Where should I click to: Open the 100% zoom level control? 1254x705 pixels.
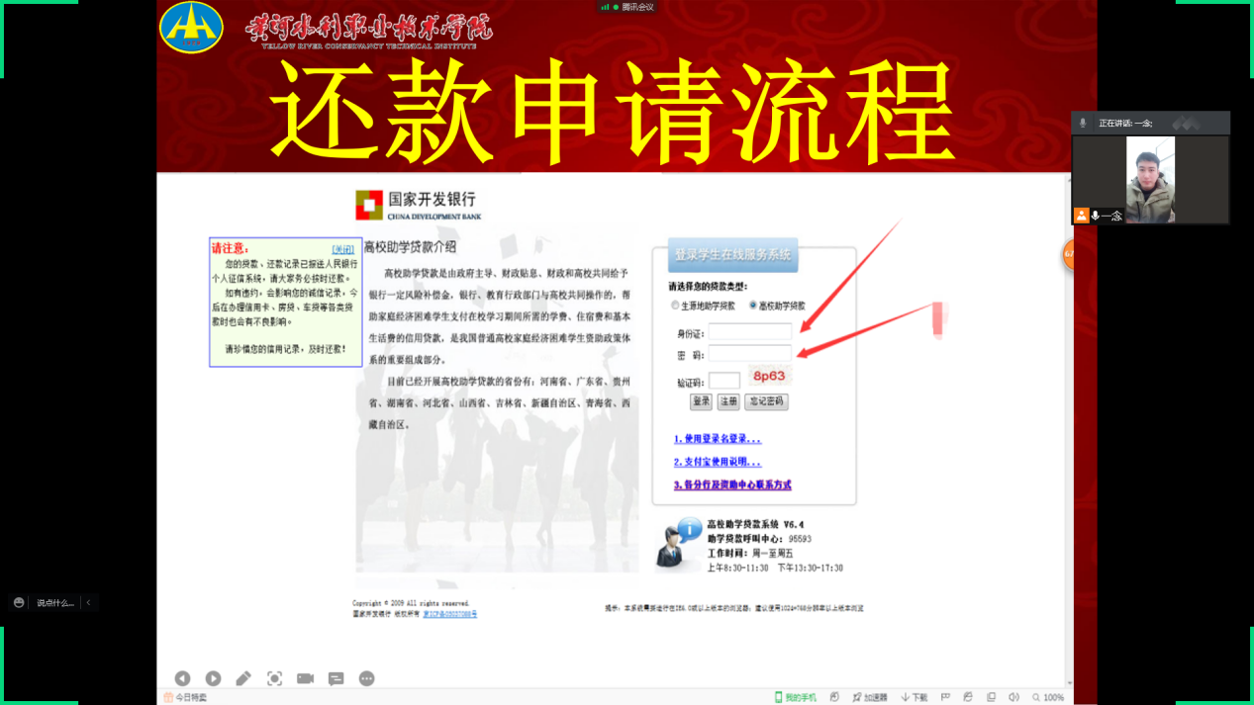(1048, 697)
